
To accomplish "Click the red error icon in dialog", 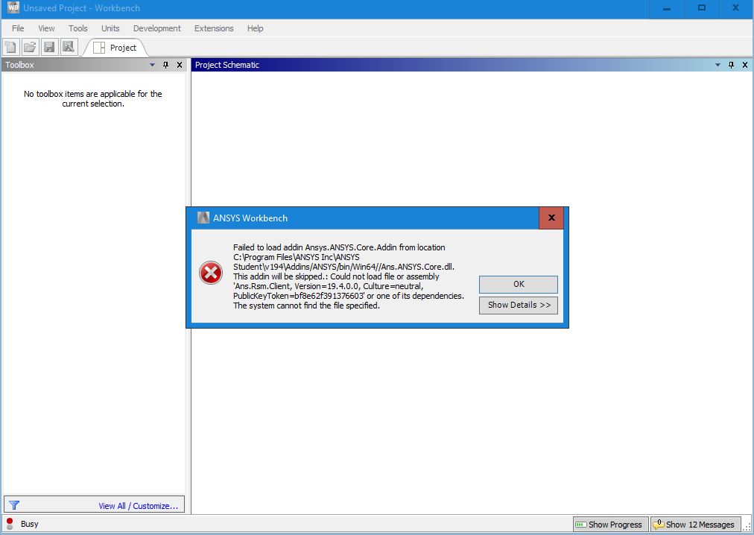I will 211,273.
